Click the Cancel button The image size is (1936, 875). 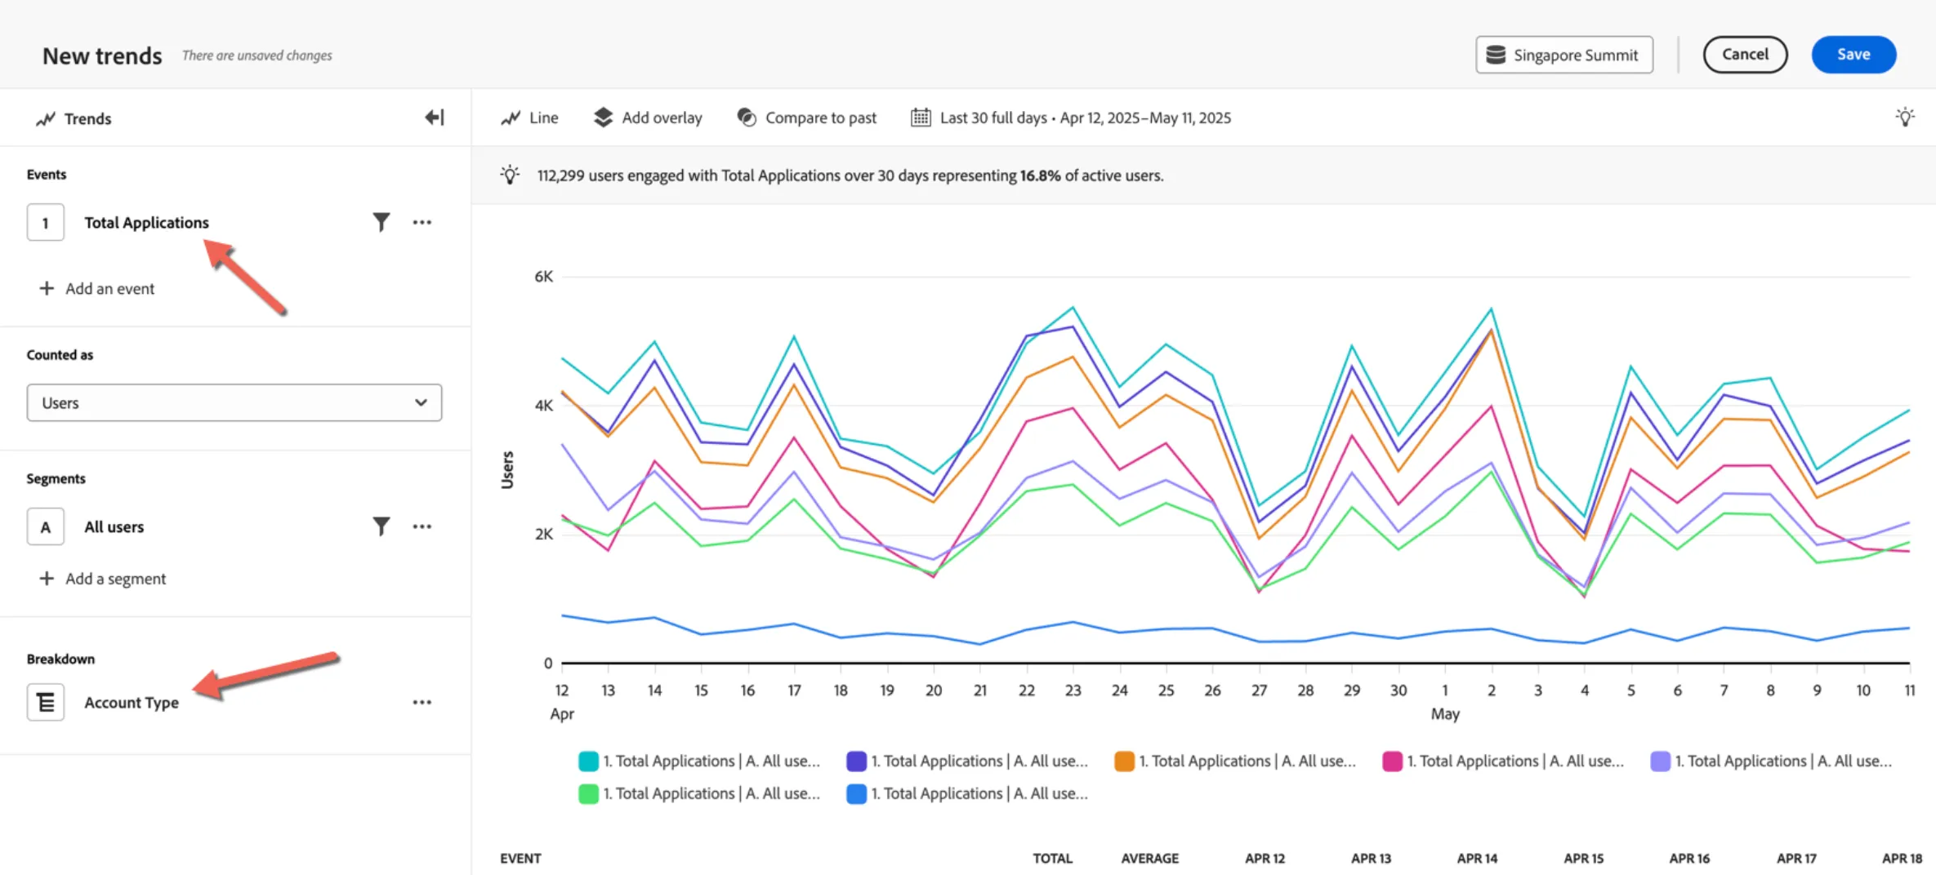1745,55
